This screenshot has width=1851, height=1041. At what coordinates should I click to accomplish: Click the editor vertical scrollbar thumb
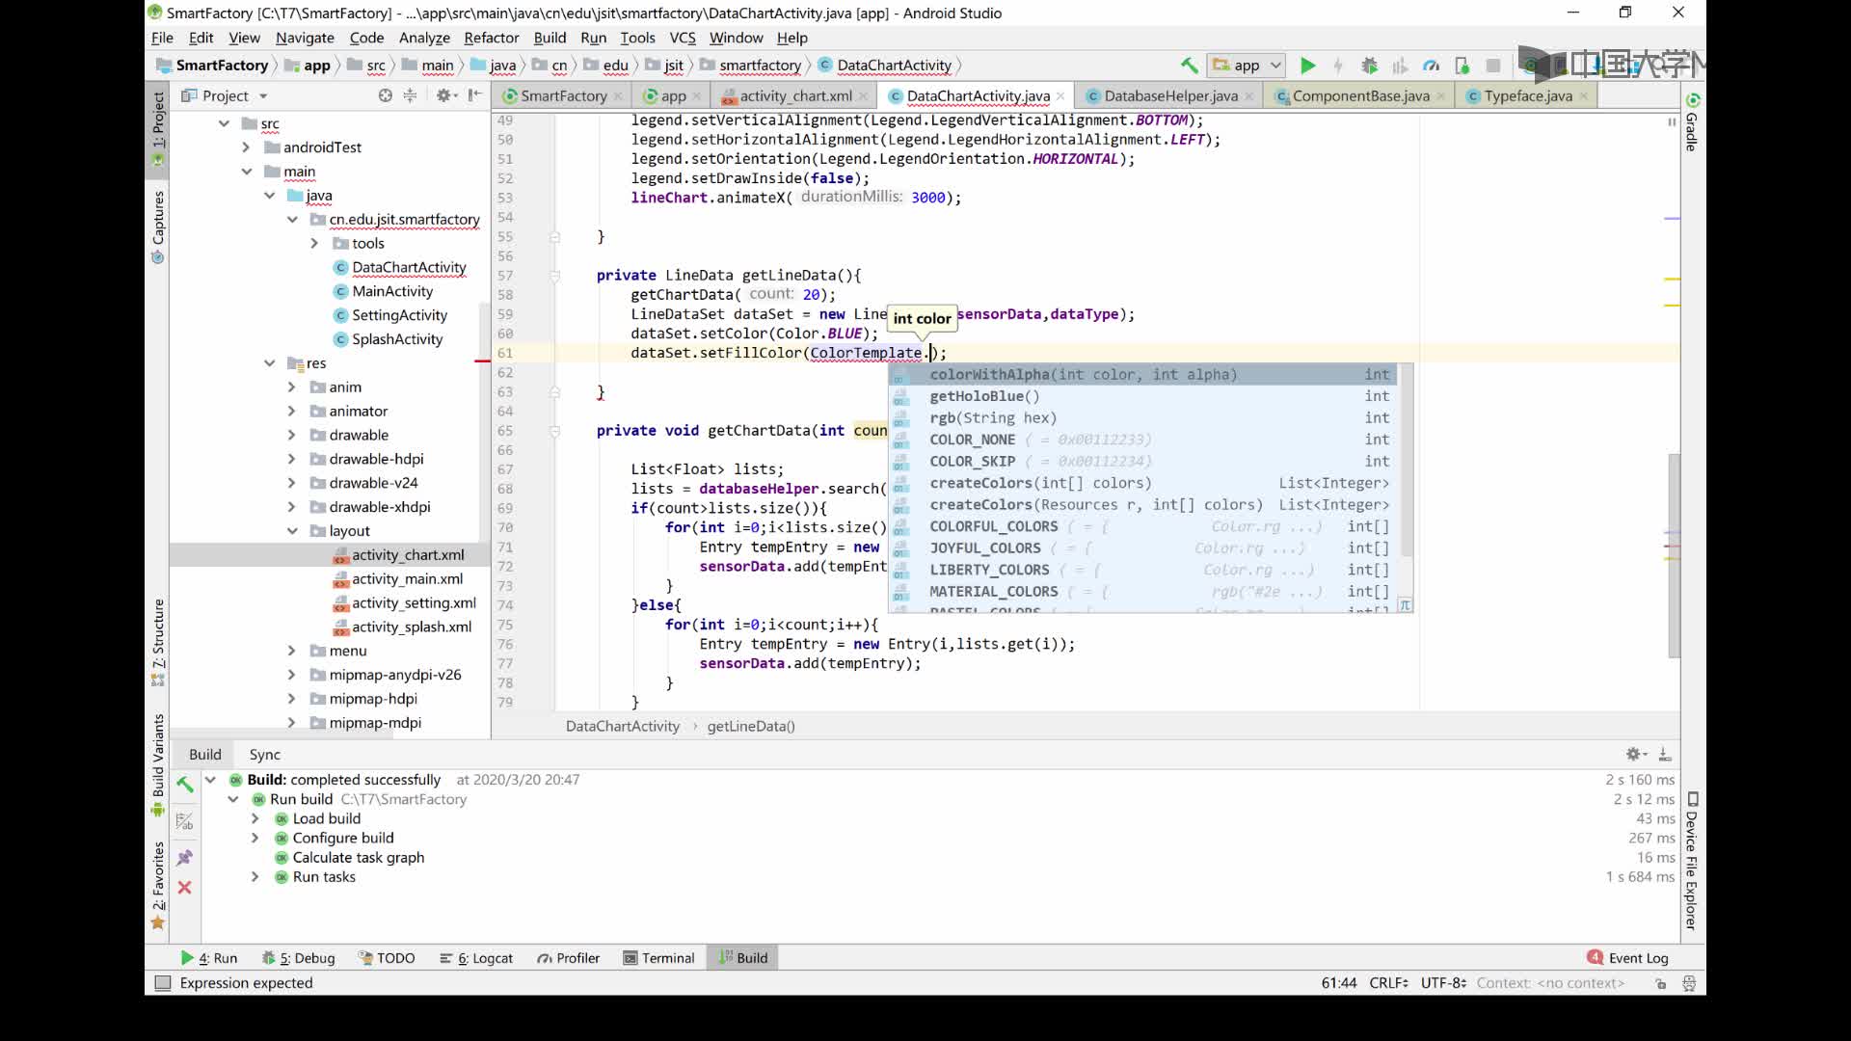[x=1674, y=555]
